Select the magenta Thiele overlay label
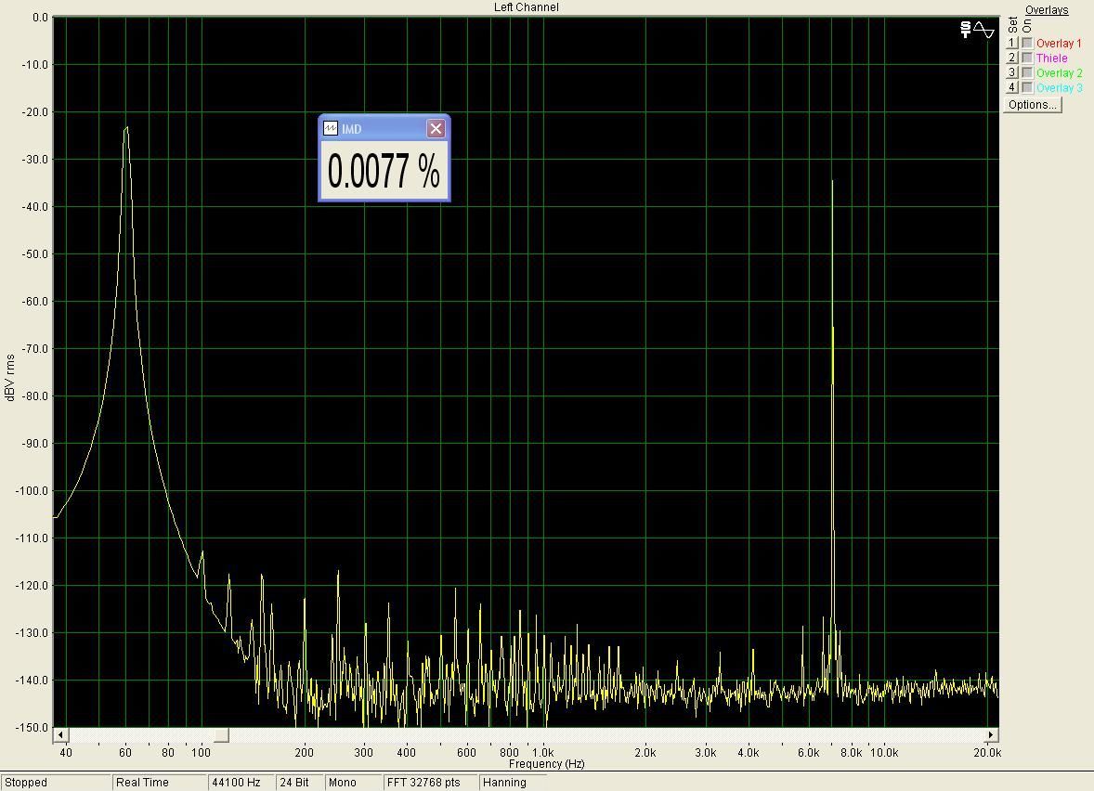The image size is (1094, 791). point(1052,58)
